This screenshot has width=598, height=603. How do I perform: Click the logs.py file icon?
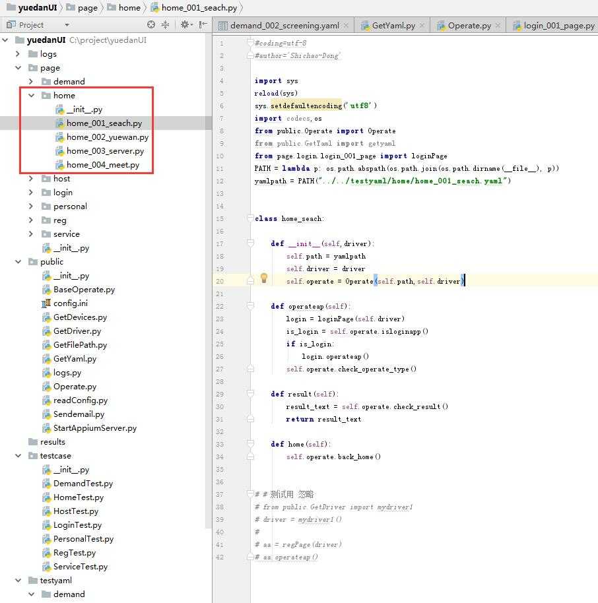[46, 373]
